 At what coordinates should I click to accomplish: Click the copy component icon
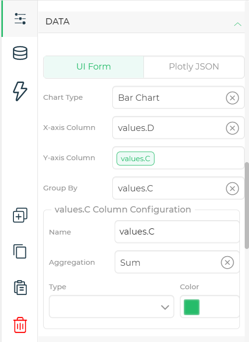[x=20, y=251]
